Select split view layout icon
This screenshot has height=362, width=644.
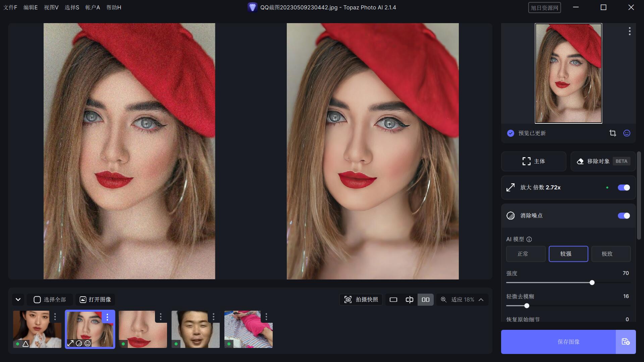(x=410, y=300)
